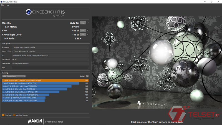Screen dimensions: 222x125
Task: Run the CPU (Single Core) test
Action: click(x=83, y=34)
